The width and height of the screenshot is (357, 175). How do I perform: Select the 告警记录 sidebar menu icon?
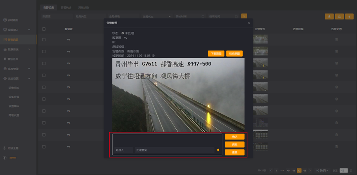point(5,39)
